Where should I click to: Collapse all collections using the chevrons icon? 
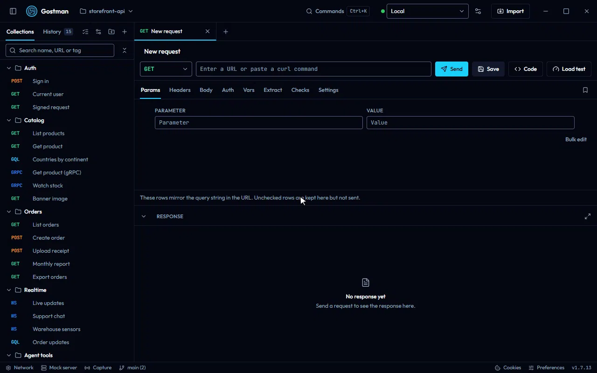point(125,50)
